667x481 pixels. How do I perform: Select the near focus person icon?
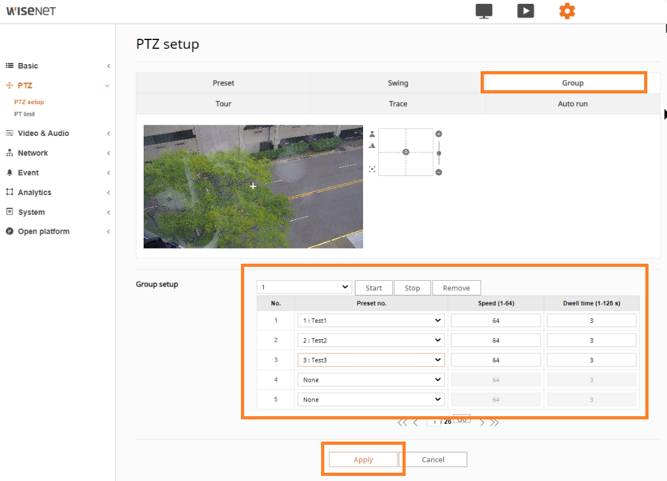point(372,134)
